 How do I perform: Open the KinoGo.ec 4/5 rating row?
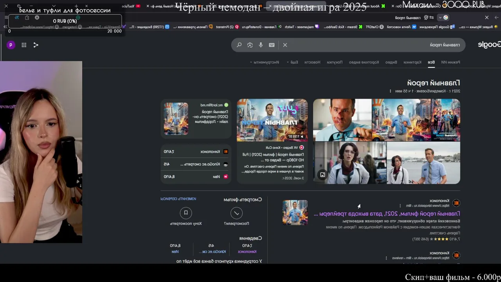tap(196, 164)
